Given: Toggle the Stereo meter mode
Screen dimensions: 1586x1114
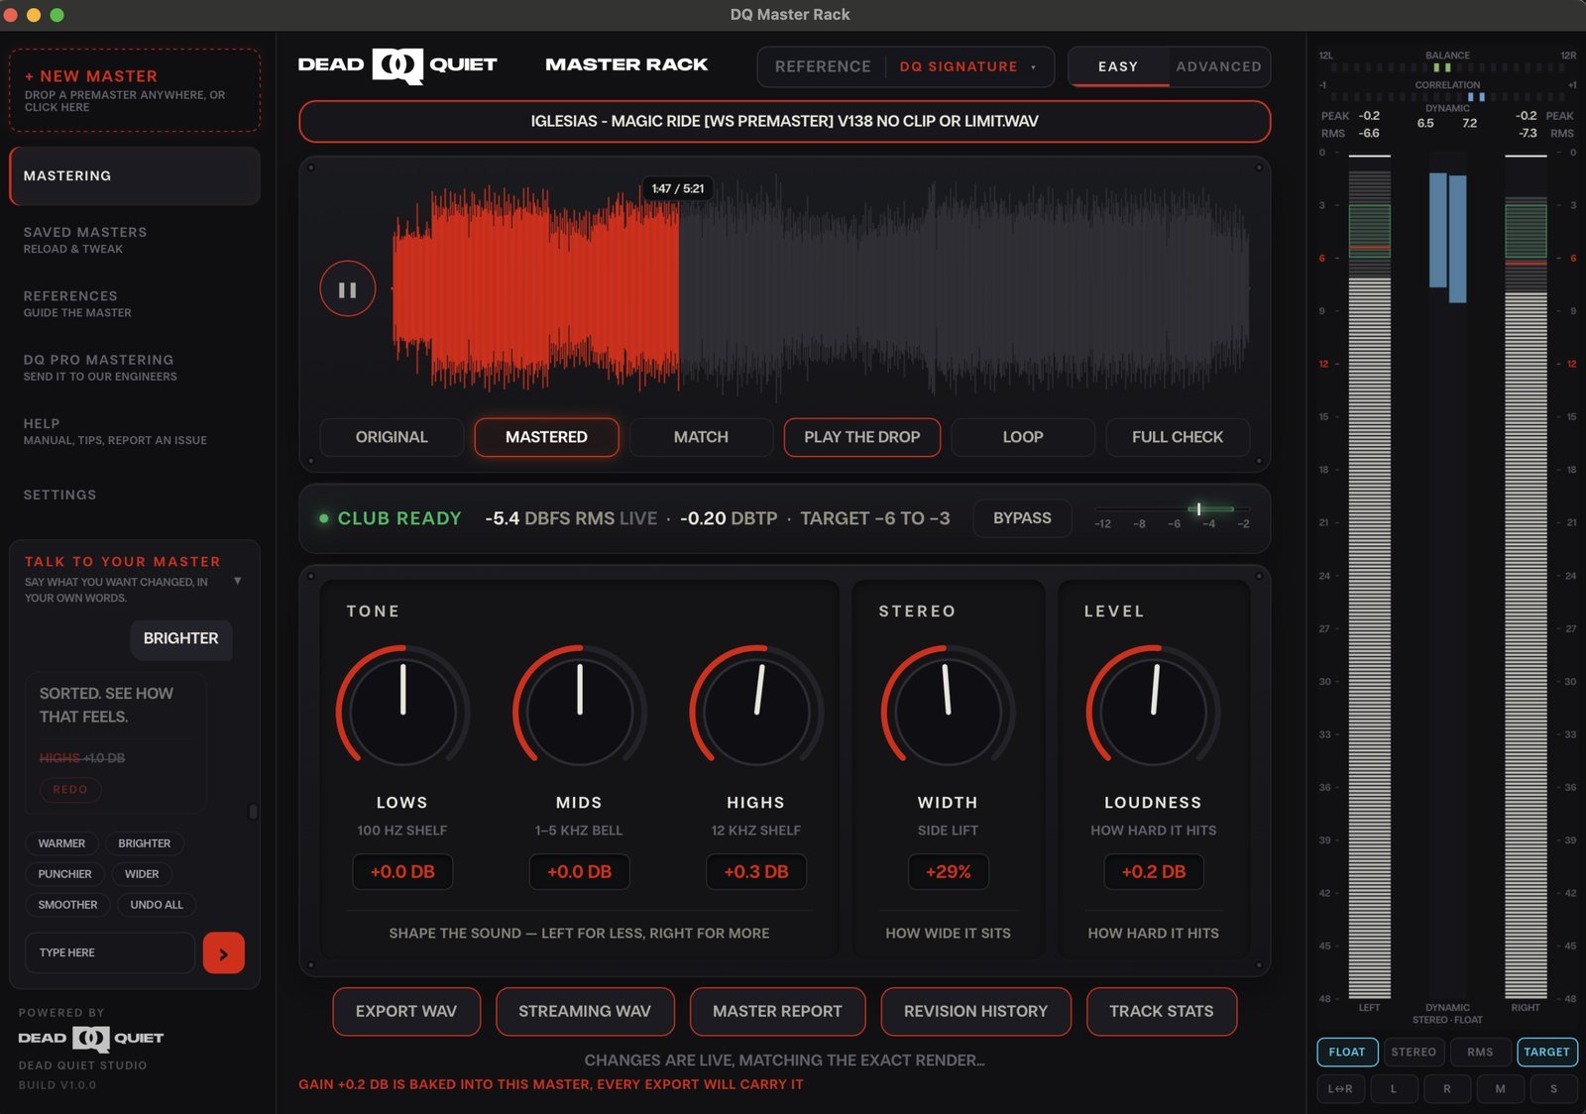Looking at the screenshot, I should [x=1414, y=1053].
